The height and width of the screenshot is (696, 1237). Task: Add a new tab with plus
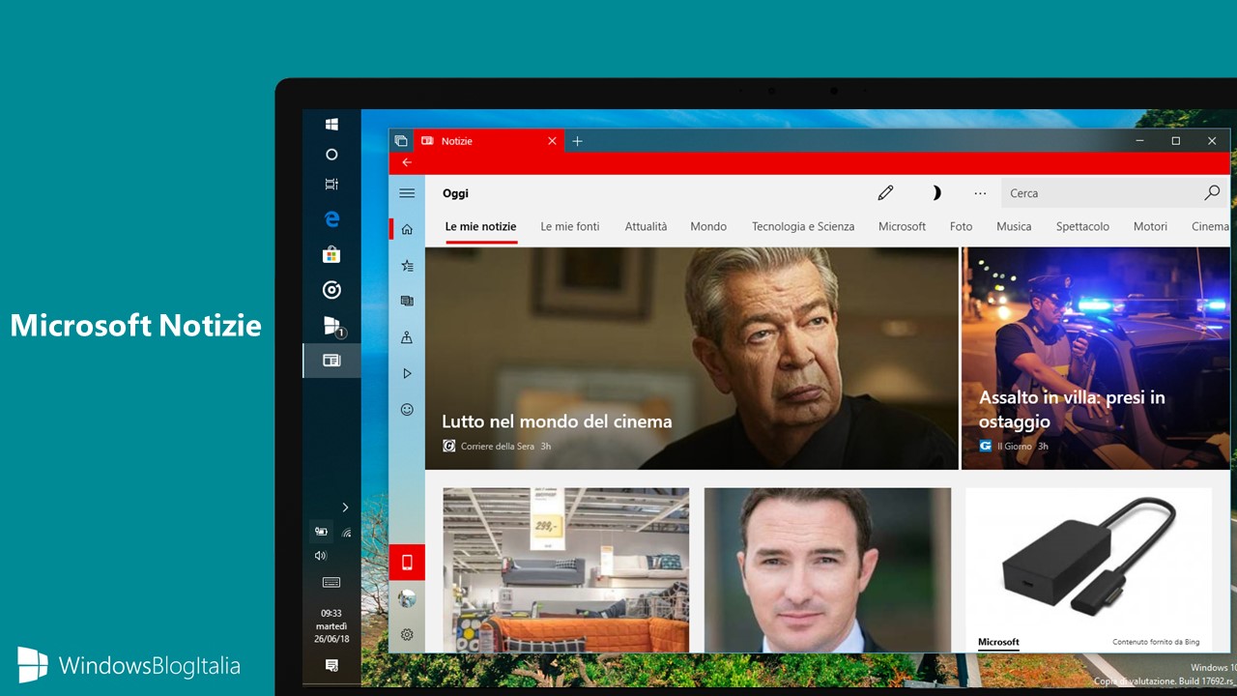tap(578, 141)
